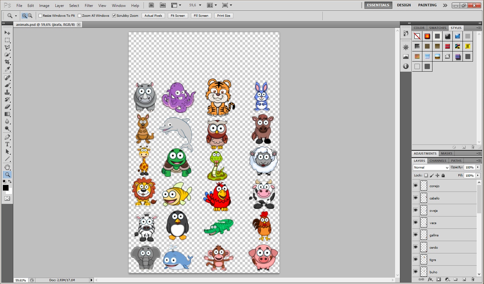Hide the gallina layer

(x=415, y=235)
